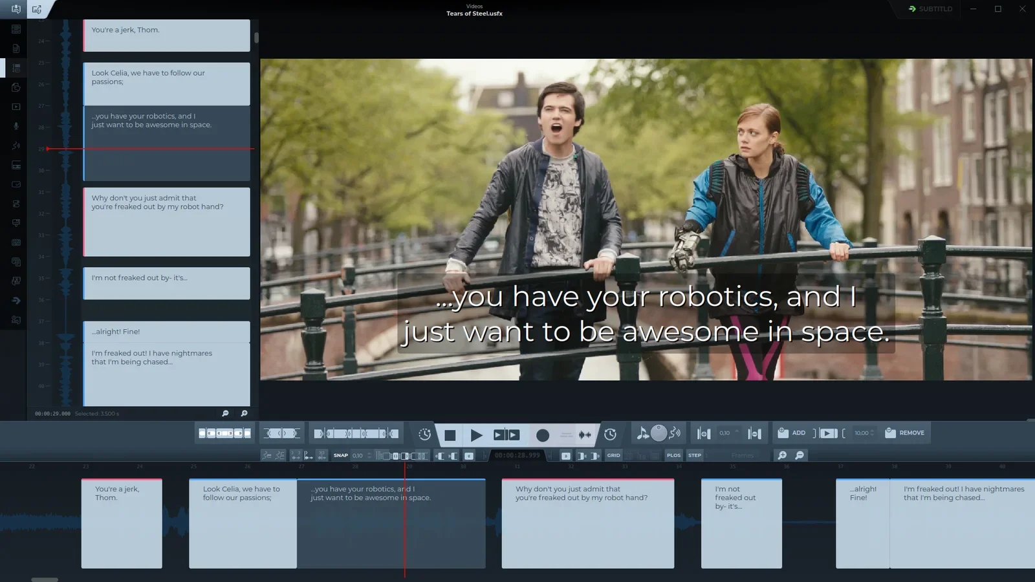
Task: Toggle the SNAP option
Action: click(x=341, y=455)
